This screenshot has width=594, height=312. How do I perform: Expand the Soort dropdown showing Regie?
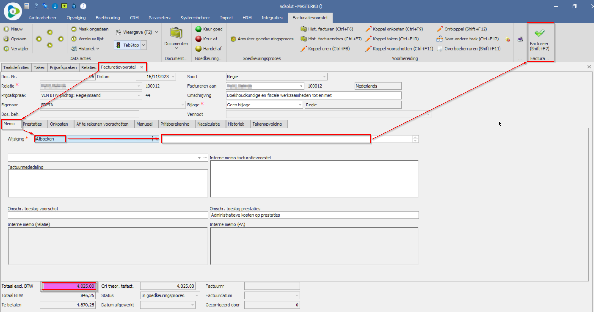click(x=324, y=77)
